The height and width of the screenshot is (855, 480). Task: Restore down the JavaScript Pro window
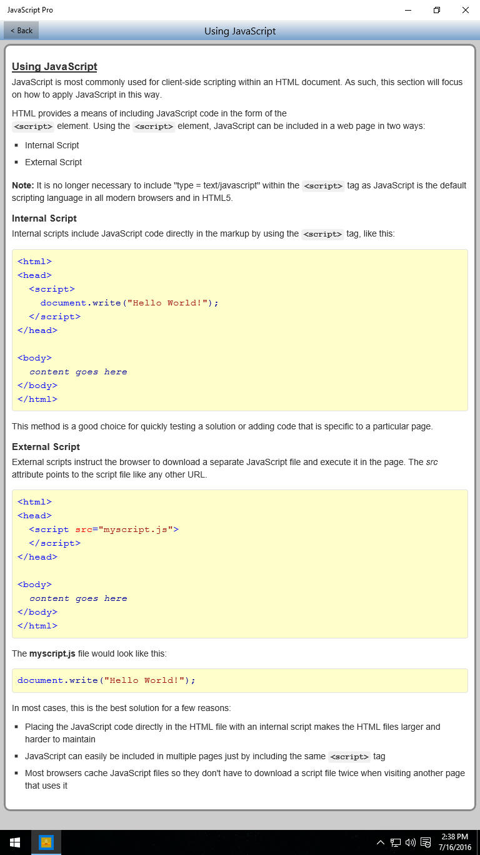click(x=437, y=10)
